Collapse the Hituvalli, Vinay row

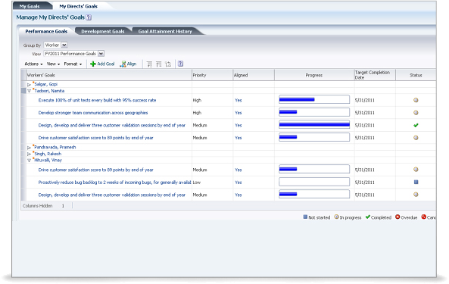(29, 161)
